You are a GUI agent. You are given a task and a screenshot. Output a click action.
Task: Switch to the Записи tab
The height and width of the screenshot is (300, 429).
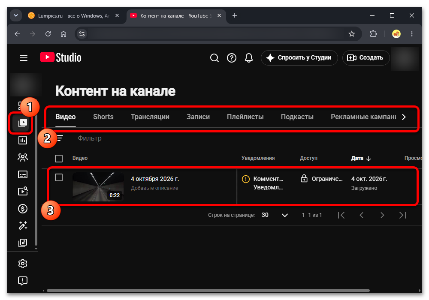click(x=198, y=117)
